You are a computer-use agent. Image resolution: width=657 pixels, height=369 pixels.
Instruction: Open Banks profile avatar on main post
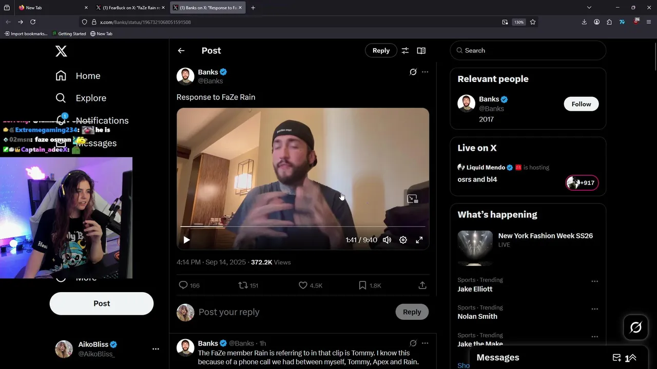coord(185,76)
